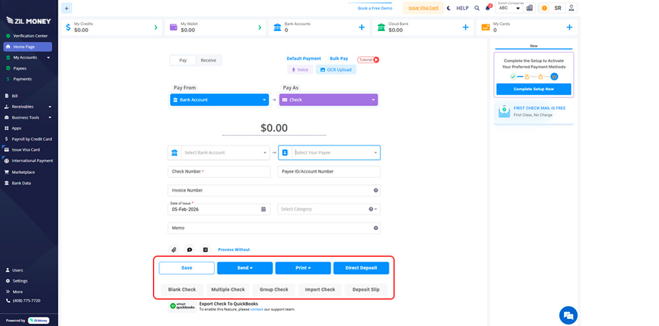Go to International Payment in sidebar
The width and height of the screenshot is (659, 326).
click(32, 161)
